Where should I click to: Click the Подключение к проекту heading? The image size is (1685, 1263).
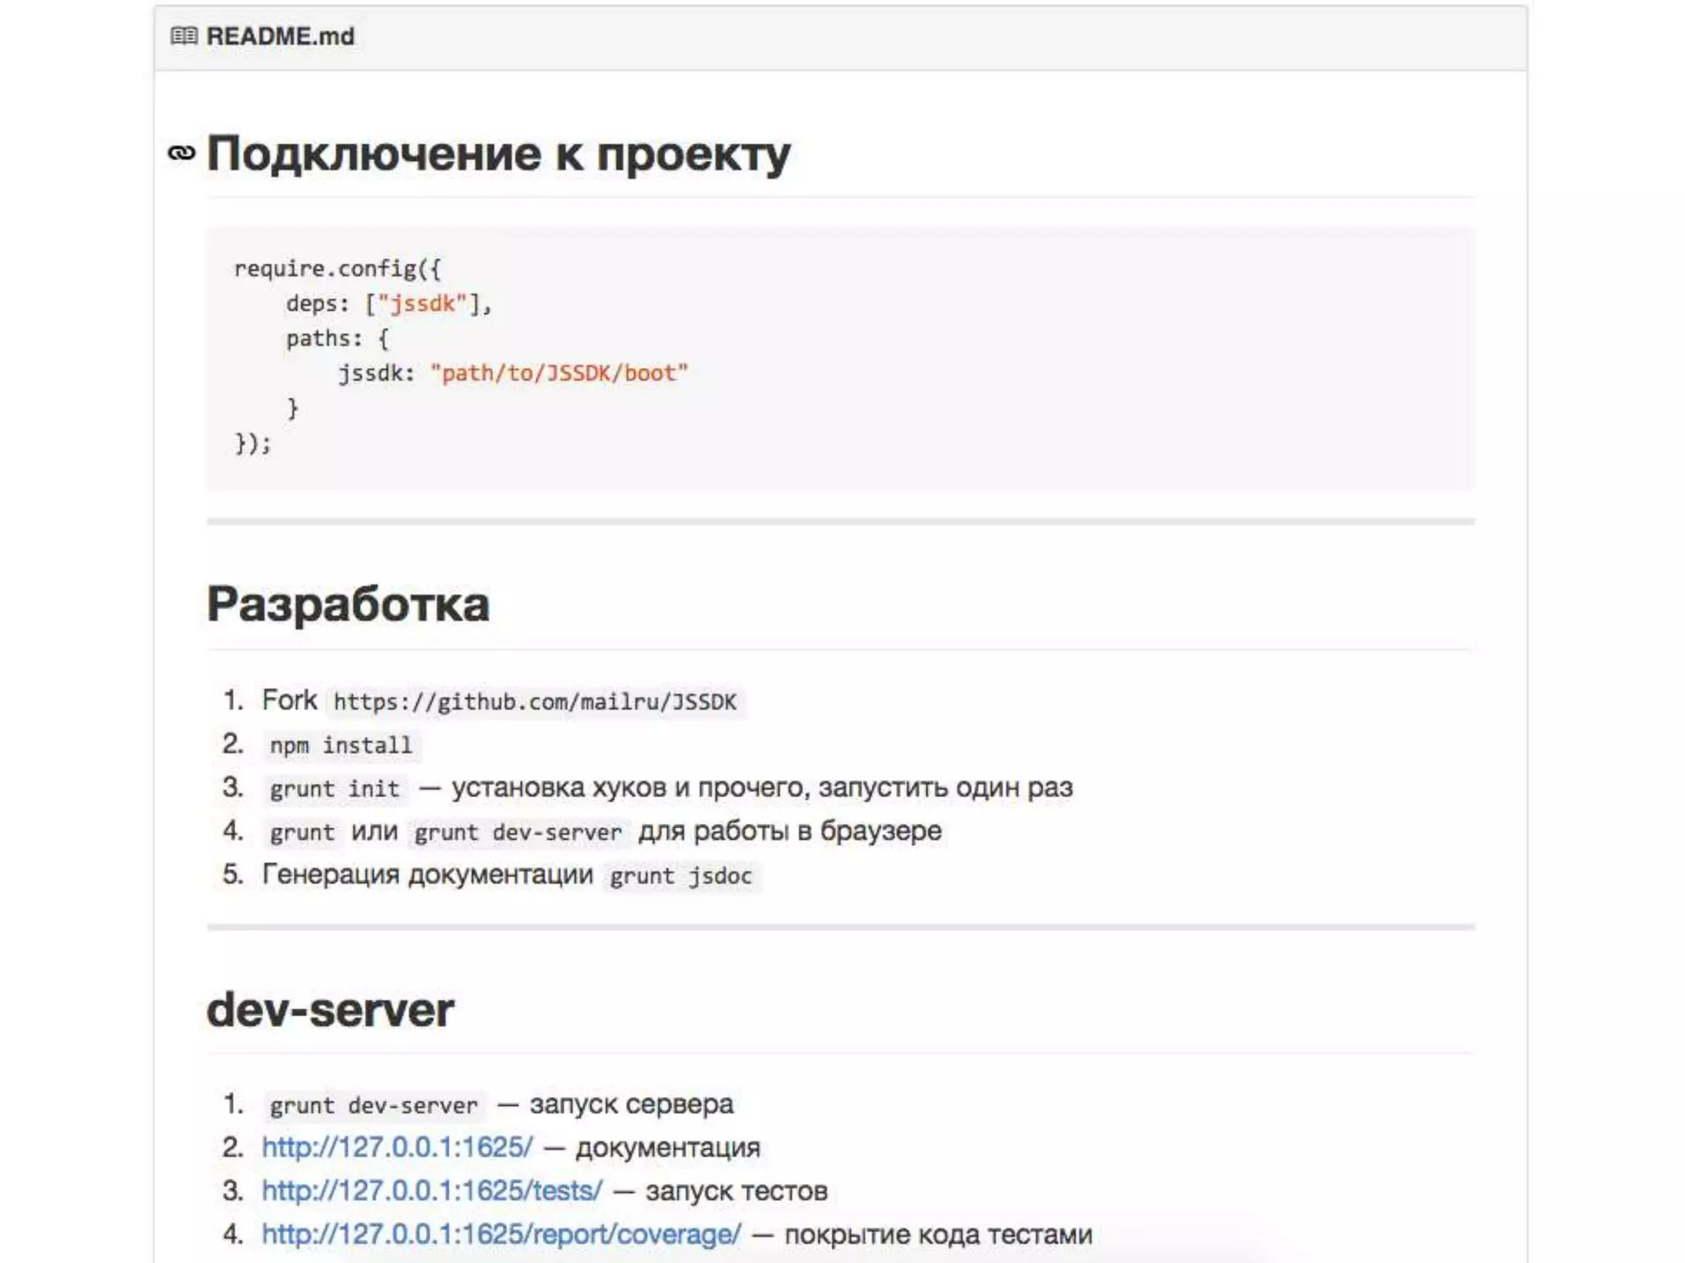tap(498, 154)
